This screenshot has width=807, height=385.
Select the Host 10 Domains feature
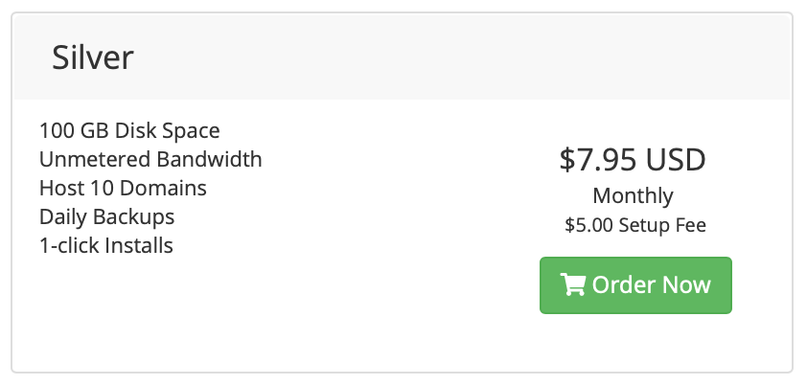123,188
